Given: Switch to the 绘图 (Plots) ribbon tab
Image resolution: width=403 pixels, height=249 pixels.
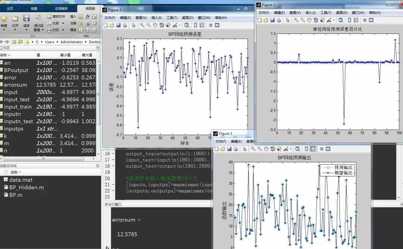Looking at the screenshot, I should pos(34,8).
